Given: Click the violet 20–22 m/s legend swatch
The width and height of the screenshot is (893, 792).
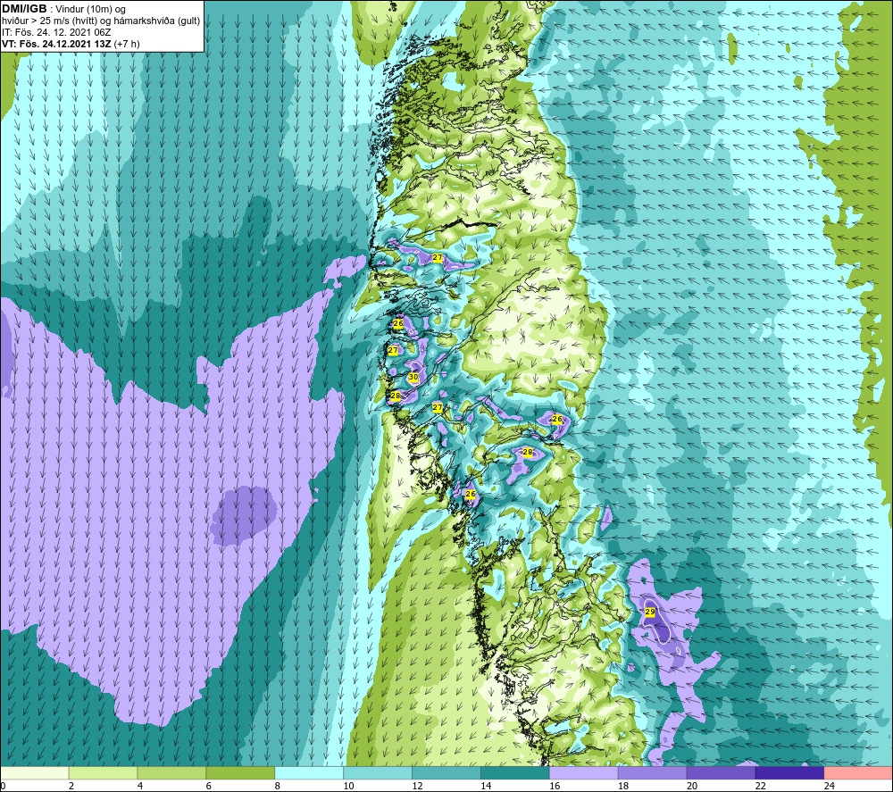Looking at the screenshot, I should (x=721, y=773).
